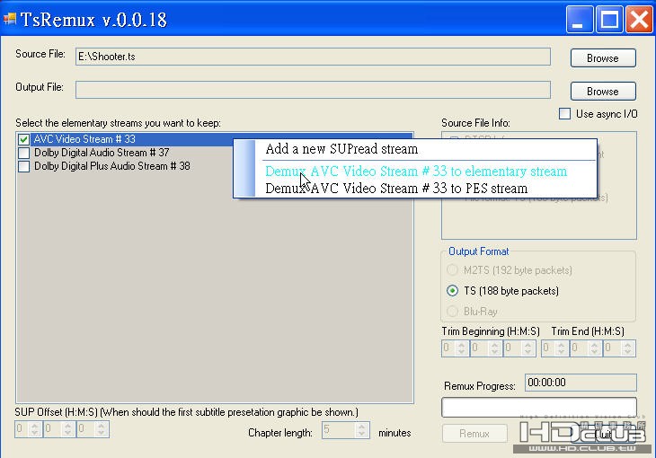The image size is (656, 458).
Task: Maximize the TsRemux window
Action: click(x=609, y=19)
